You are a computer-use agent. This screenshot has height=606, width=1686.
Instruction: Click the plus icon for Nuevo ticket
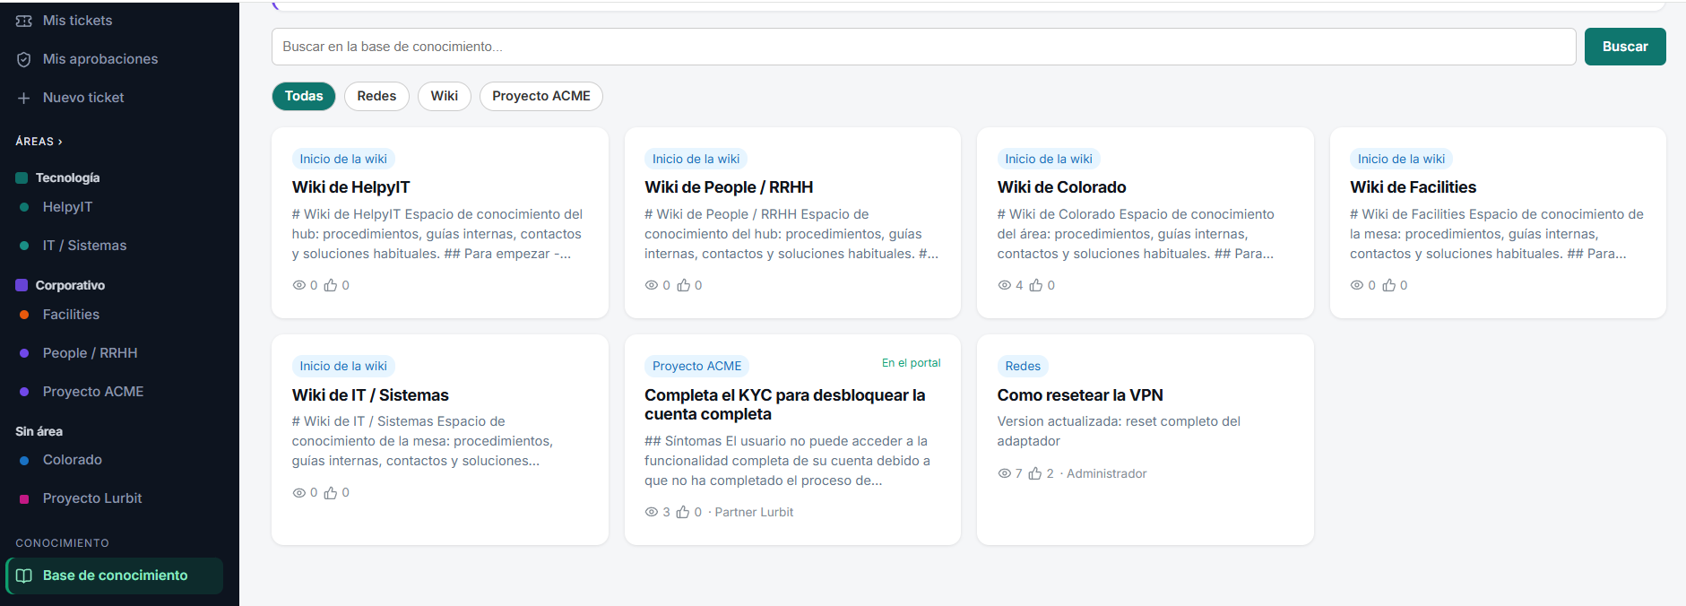click(x=24, y=98)
